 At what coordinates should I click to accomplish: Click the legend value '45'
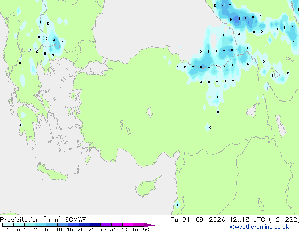point(135,229)
